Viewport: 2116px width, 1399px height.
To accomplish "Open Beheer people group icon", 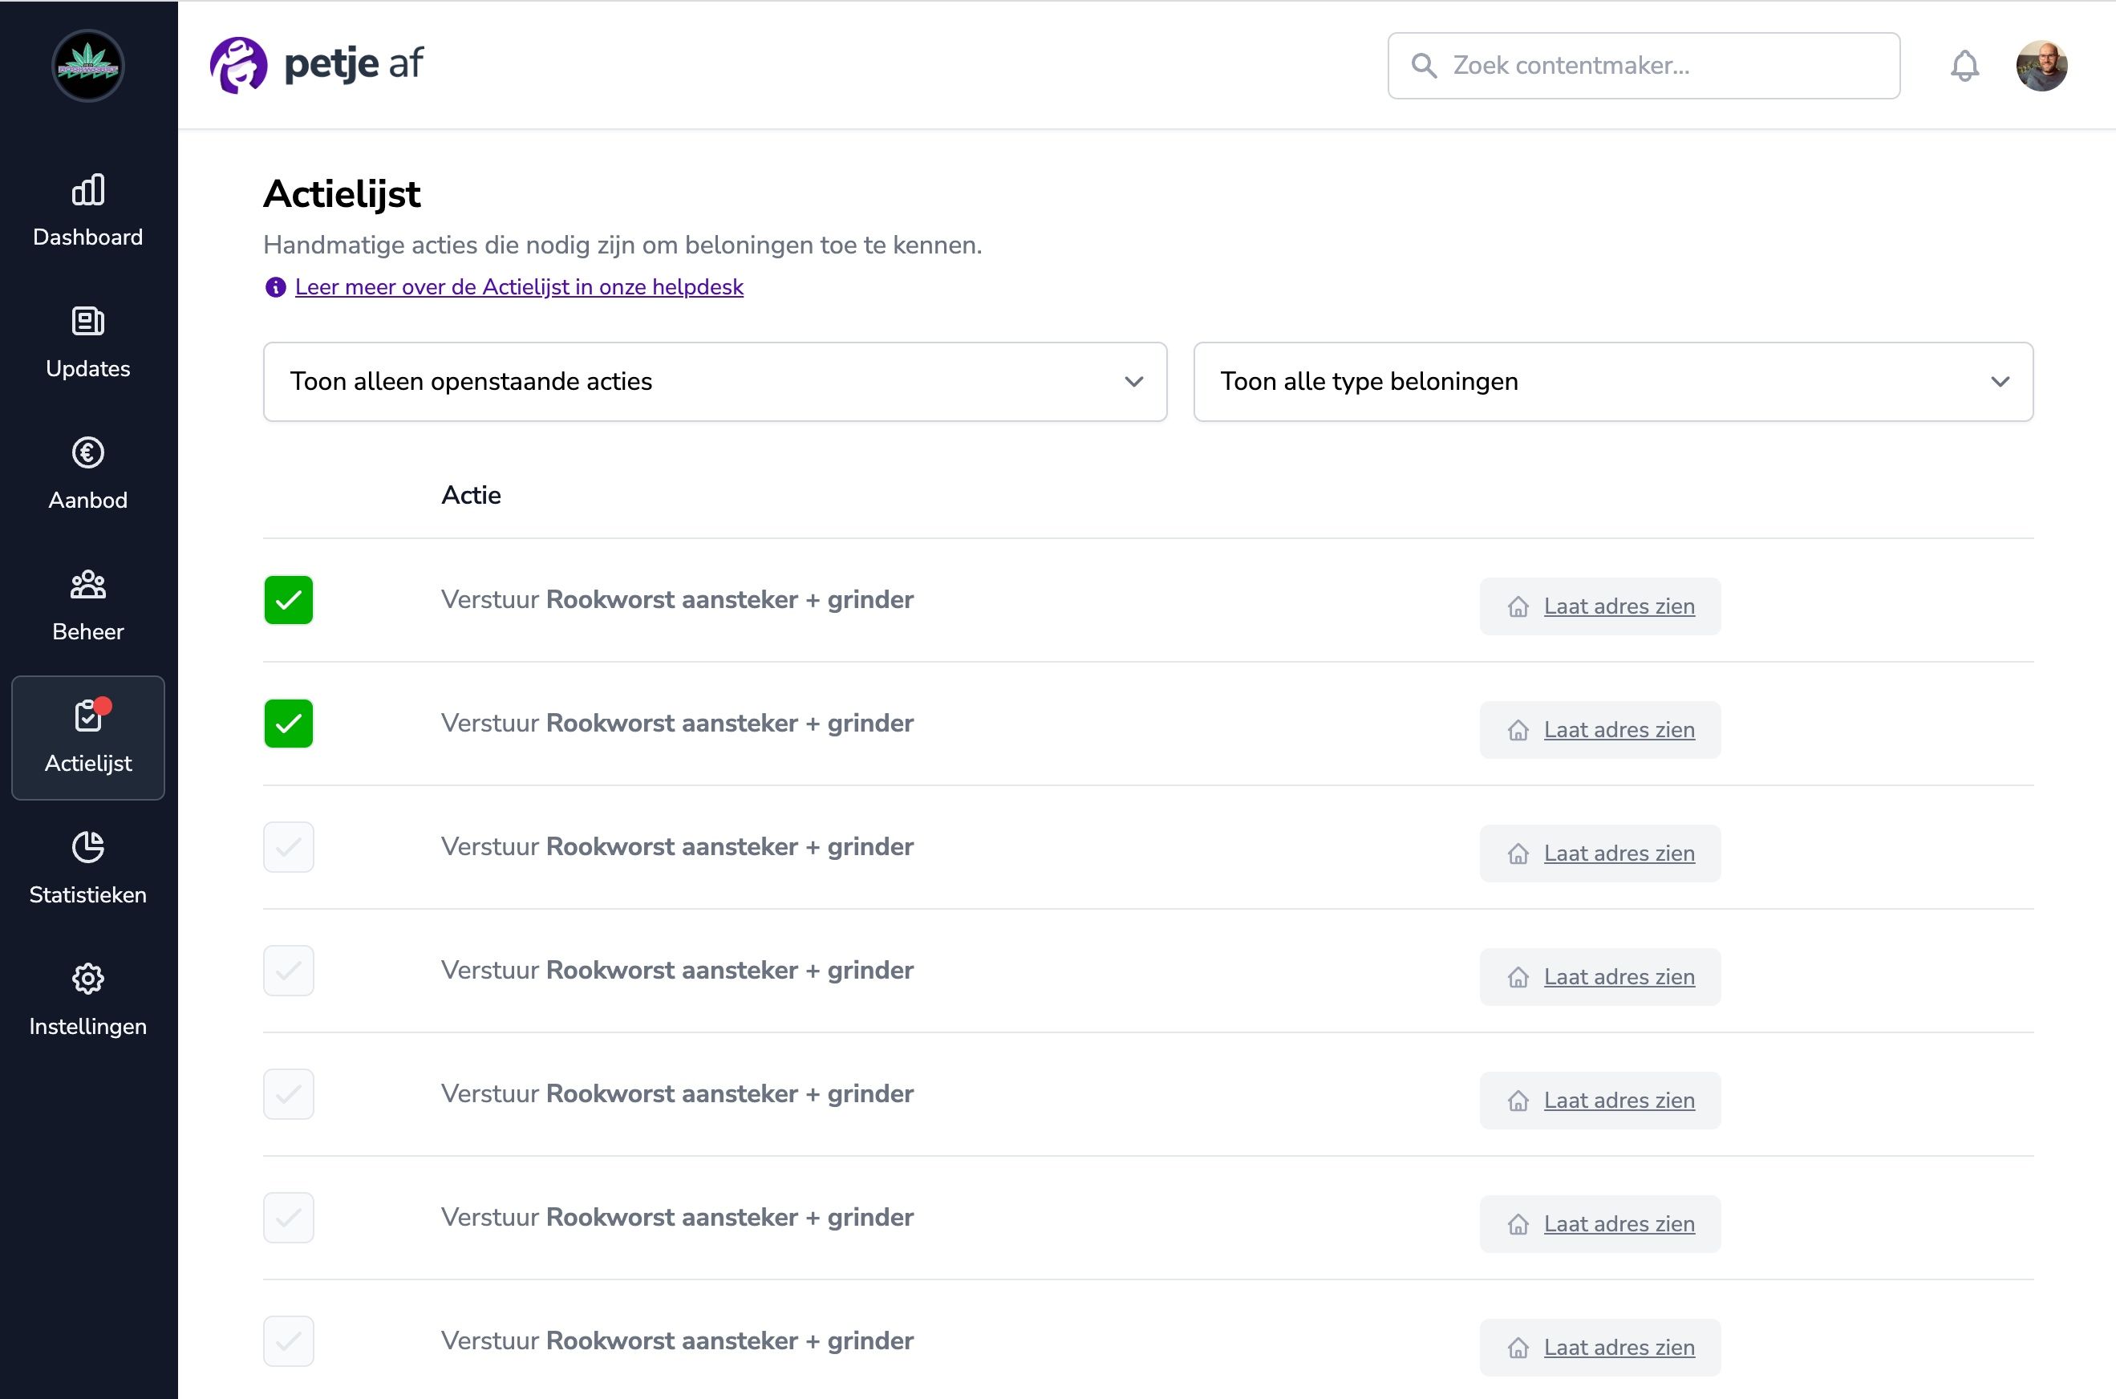I will pos(87,586).
